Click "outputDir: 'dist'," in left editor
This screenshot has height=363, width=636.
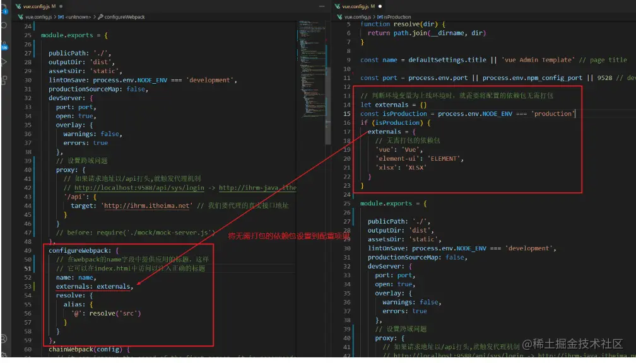(81, 62)
